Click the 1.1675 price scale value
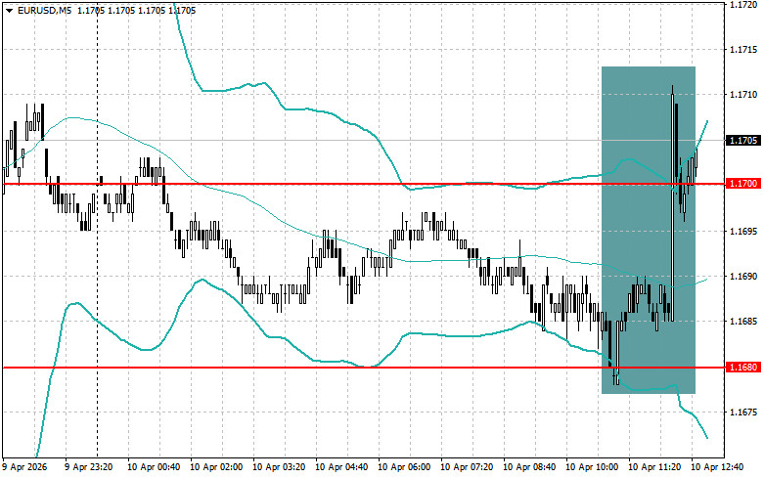Image resolution: width=764 pixels, height=478 pixels. point(743,413)
